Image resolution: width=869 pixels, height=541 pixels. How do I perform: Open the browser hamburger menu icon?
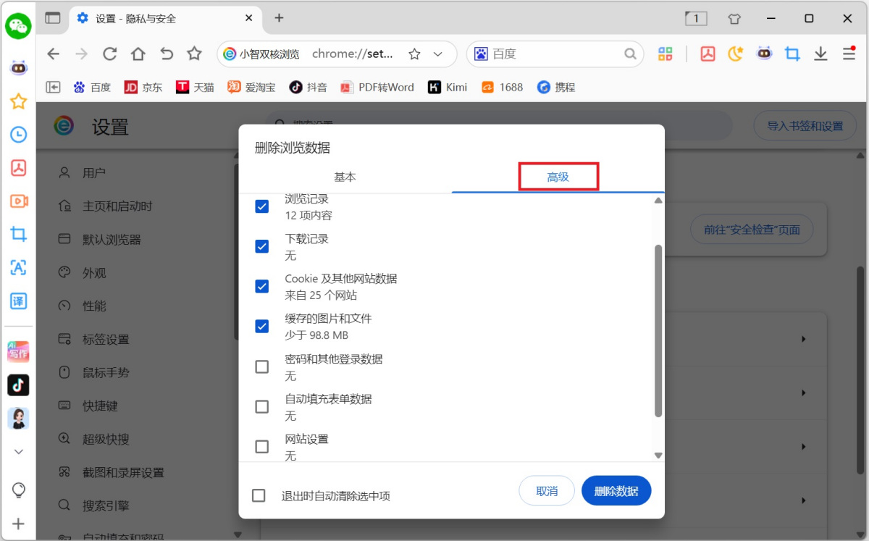coord(847,54)
